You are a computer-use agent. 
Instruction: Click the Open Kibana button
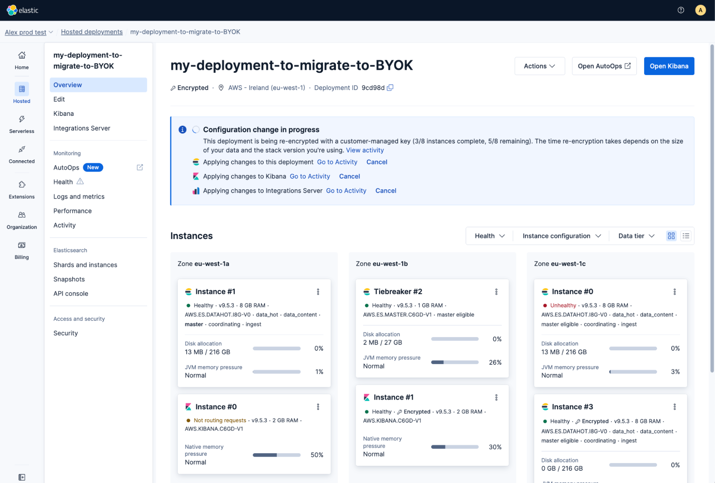pos(669,66)
